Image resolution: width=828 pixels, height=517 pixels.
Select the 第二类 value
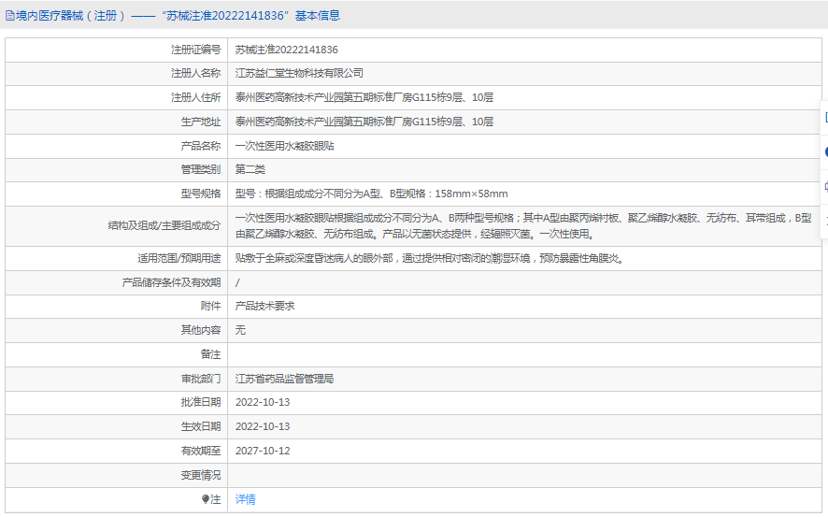click(250, 169)
